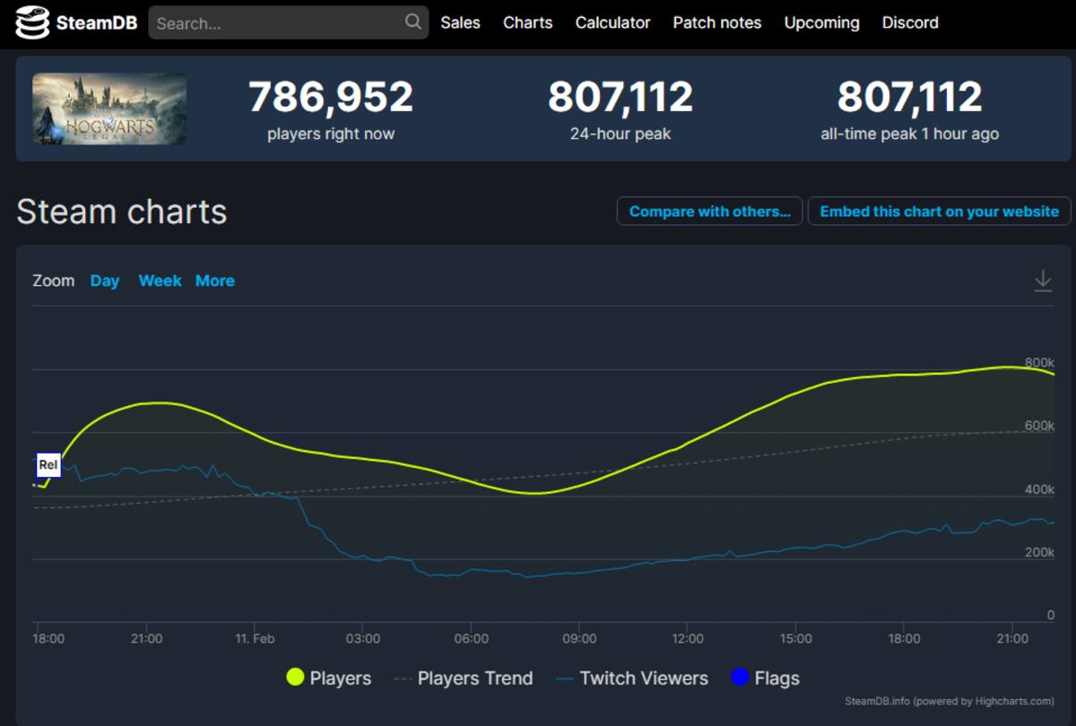Toggle the Players Trend legend entry
1076x726 pixels.
click(x=463, y=678)
